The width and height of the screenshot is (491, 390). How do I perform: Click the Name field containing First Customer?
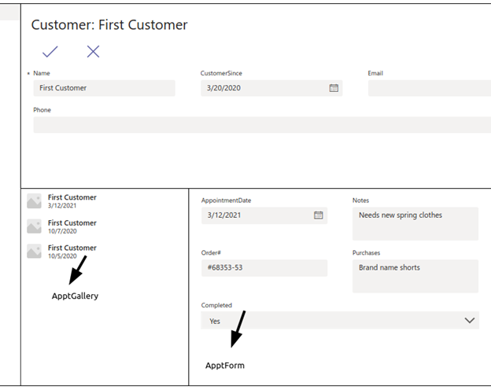click(105, 88)
